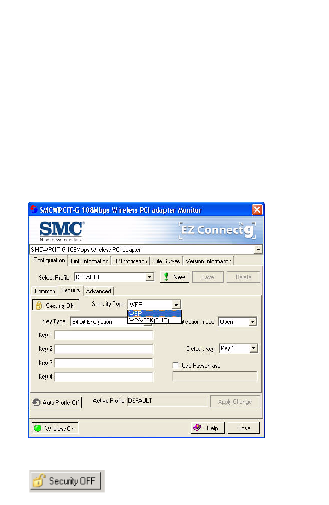Click the Help book icon

(x=197, y=428)
